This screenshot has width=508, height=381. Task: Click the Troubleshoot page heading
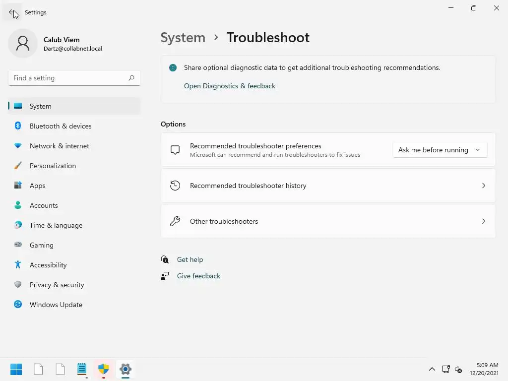coord(268,38)
